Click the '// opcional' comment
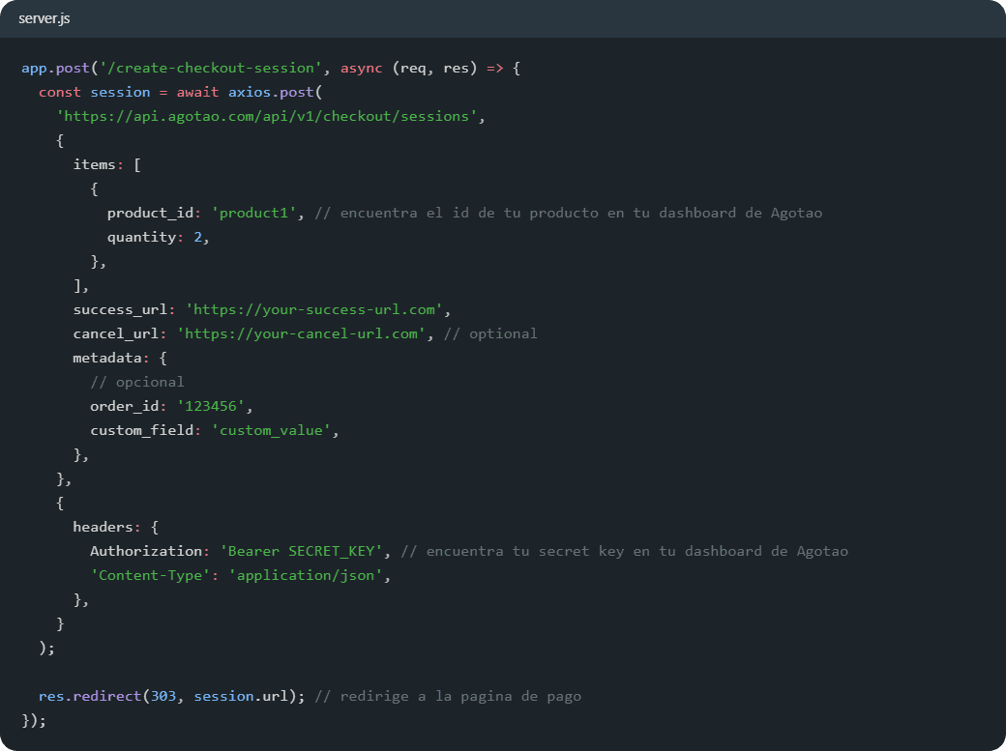Screen dimensions: 1006x751 pyautogui.click(x=137, y=382)
